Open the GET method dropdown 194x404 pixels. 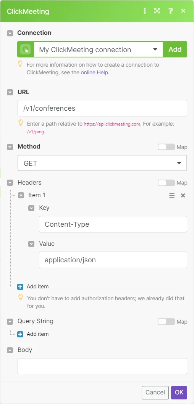[x=102, y=163]
